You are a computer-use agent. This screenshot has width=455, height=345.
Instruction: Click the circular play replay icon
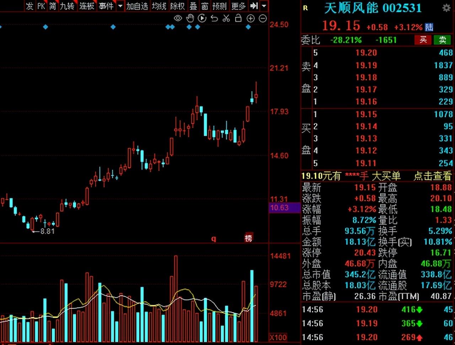click(x=202, y=18)
